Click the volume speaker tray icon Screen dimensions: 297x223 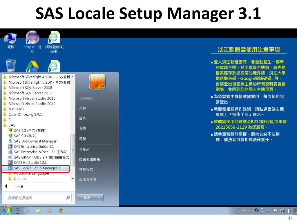(289, 211)
